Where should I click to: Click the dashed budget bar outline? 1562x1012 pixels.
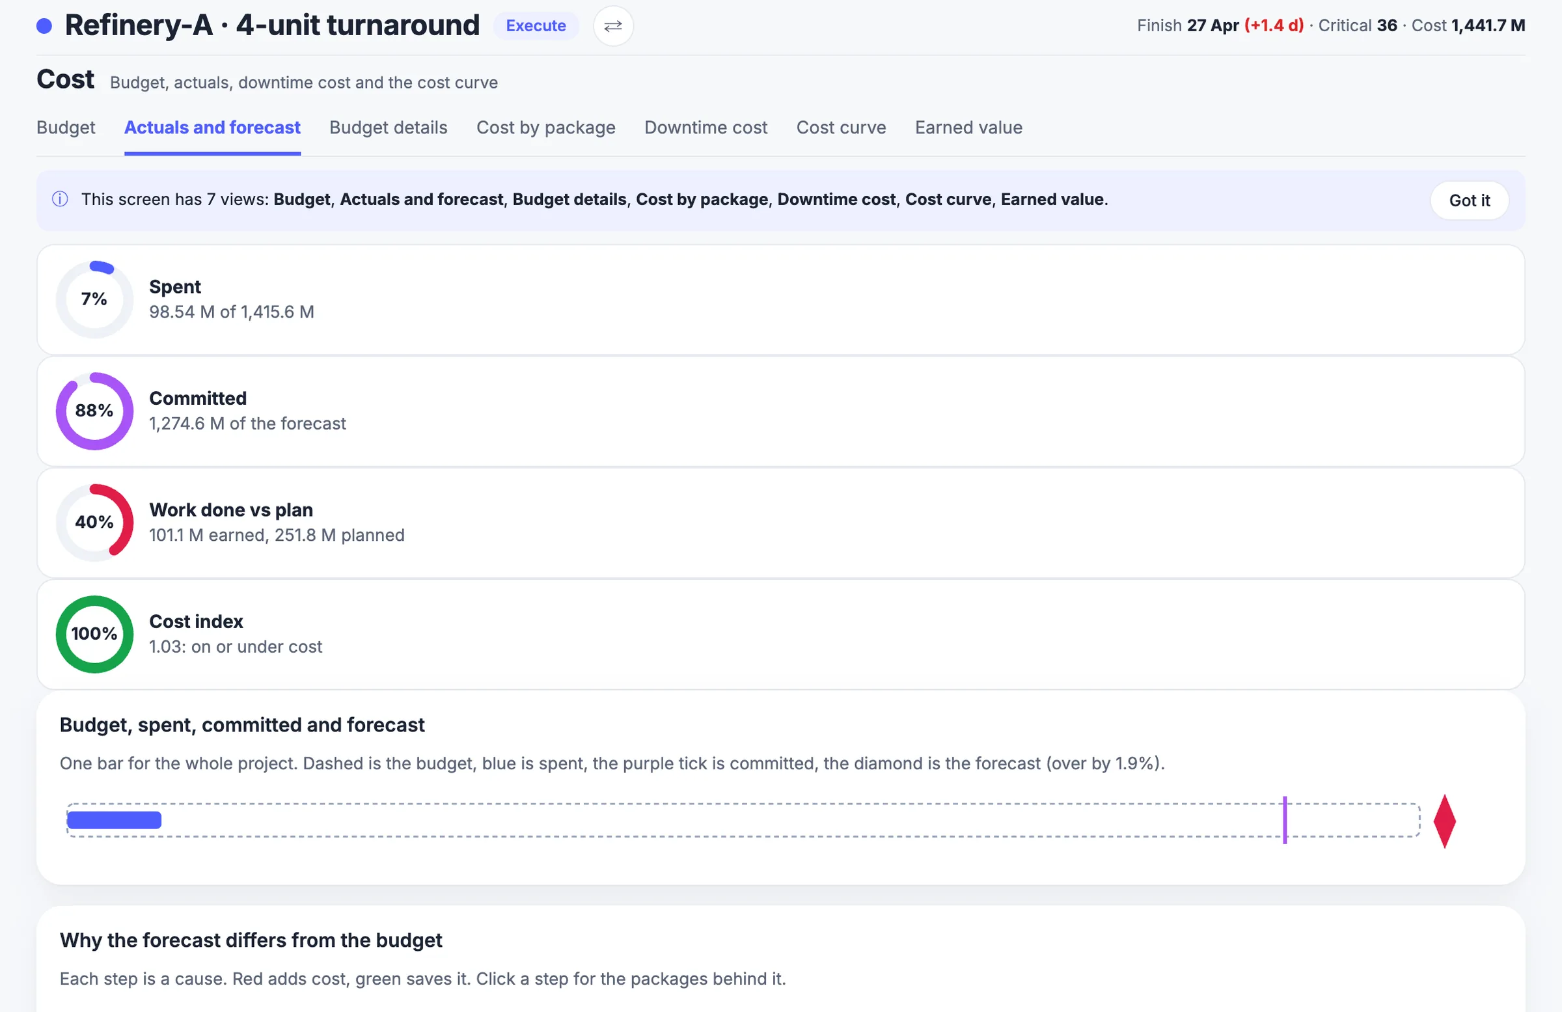point(743,820)
